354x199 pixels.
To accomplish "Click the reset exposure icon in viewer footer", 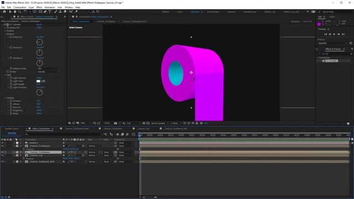I will (x=201, y=123).
